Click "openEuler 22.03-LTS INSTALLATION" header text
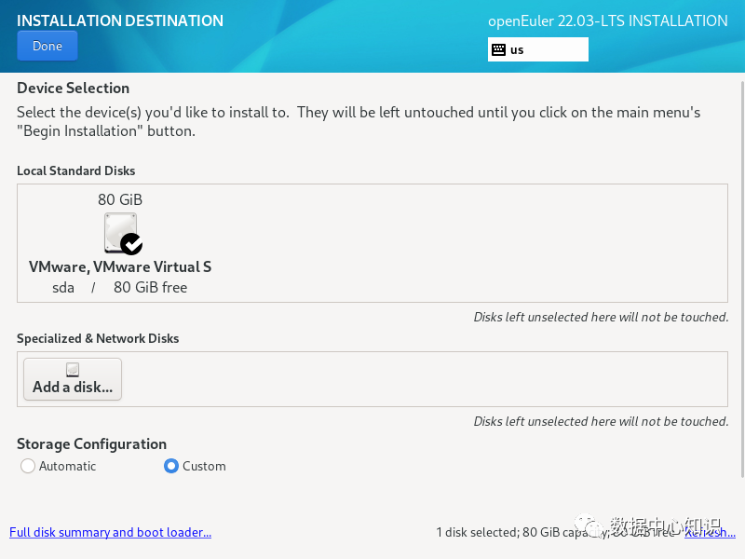Viewport: 745px width, 559px height. coord(608,20)
